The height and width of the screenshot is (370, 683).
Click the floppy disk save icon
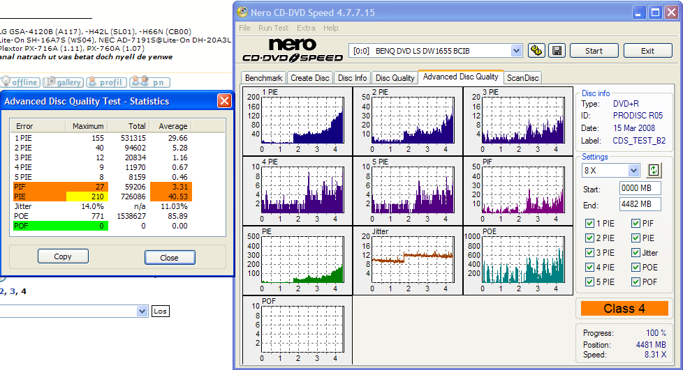point(557,51)
